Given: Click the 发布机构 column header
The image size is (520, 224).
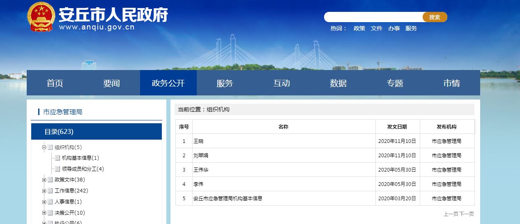Looking at the screenshot, I should click(x=446, y=127).
